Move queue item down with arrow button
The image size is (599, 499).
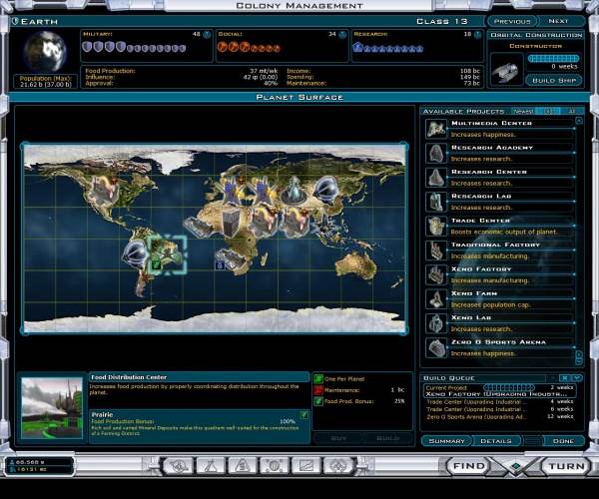[577, 378]
